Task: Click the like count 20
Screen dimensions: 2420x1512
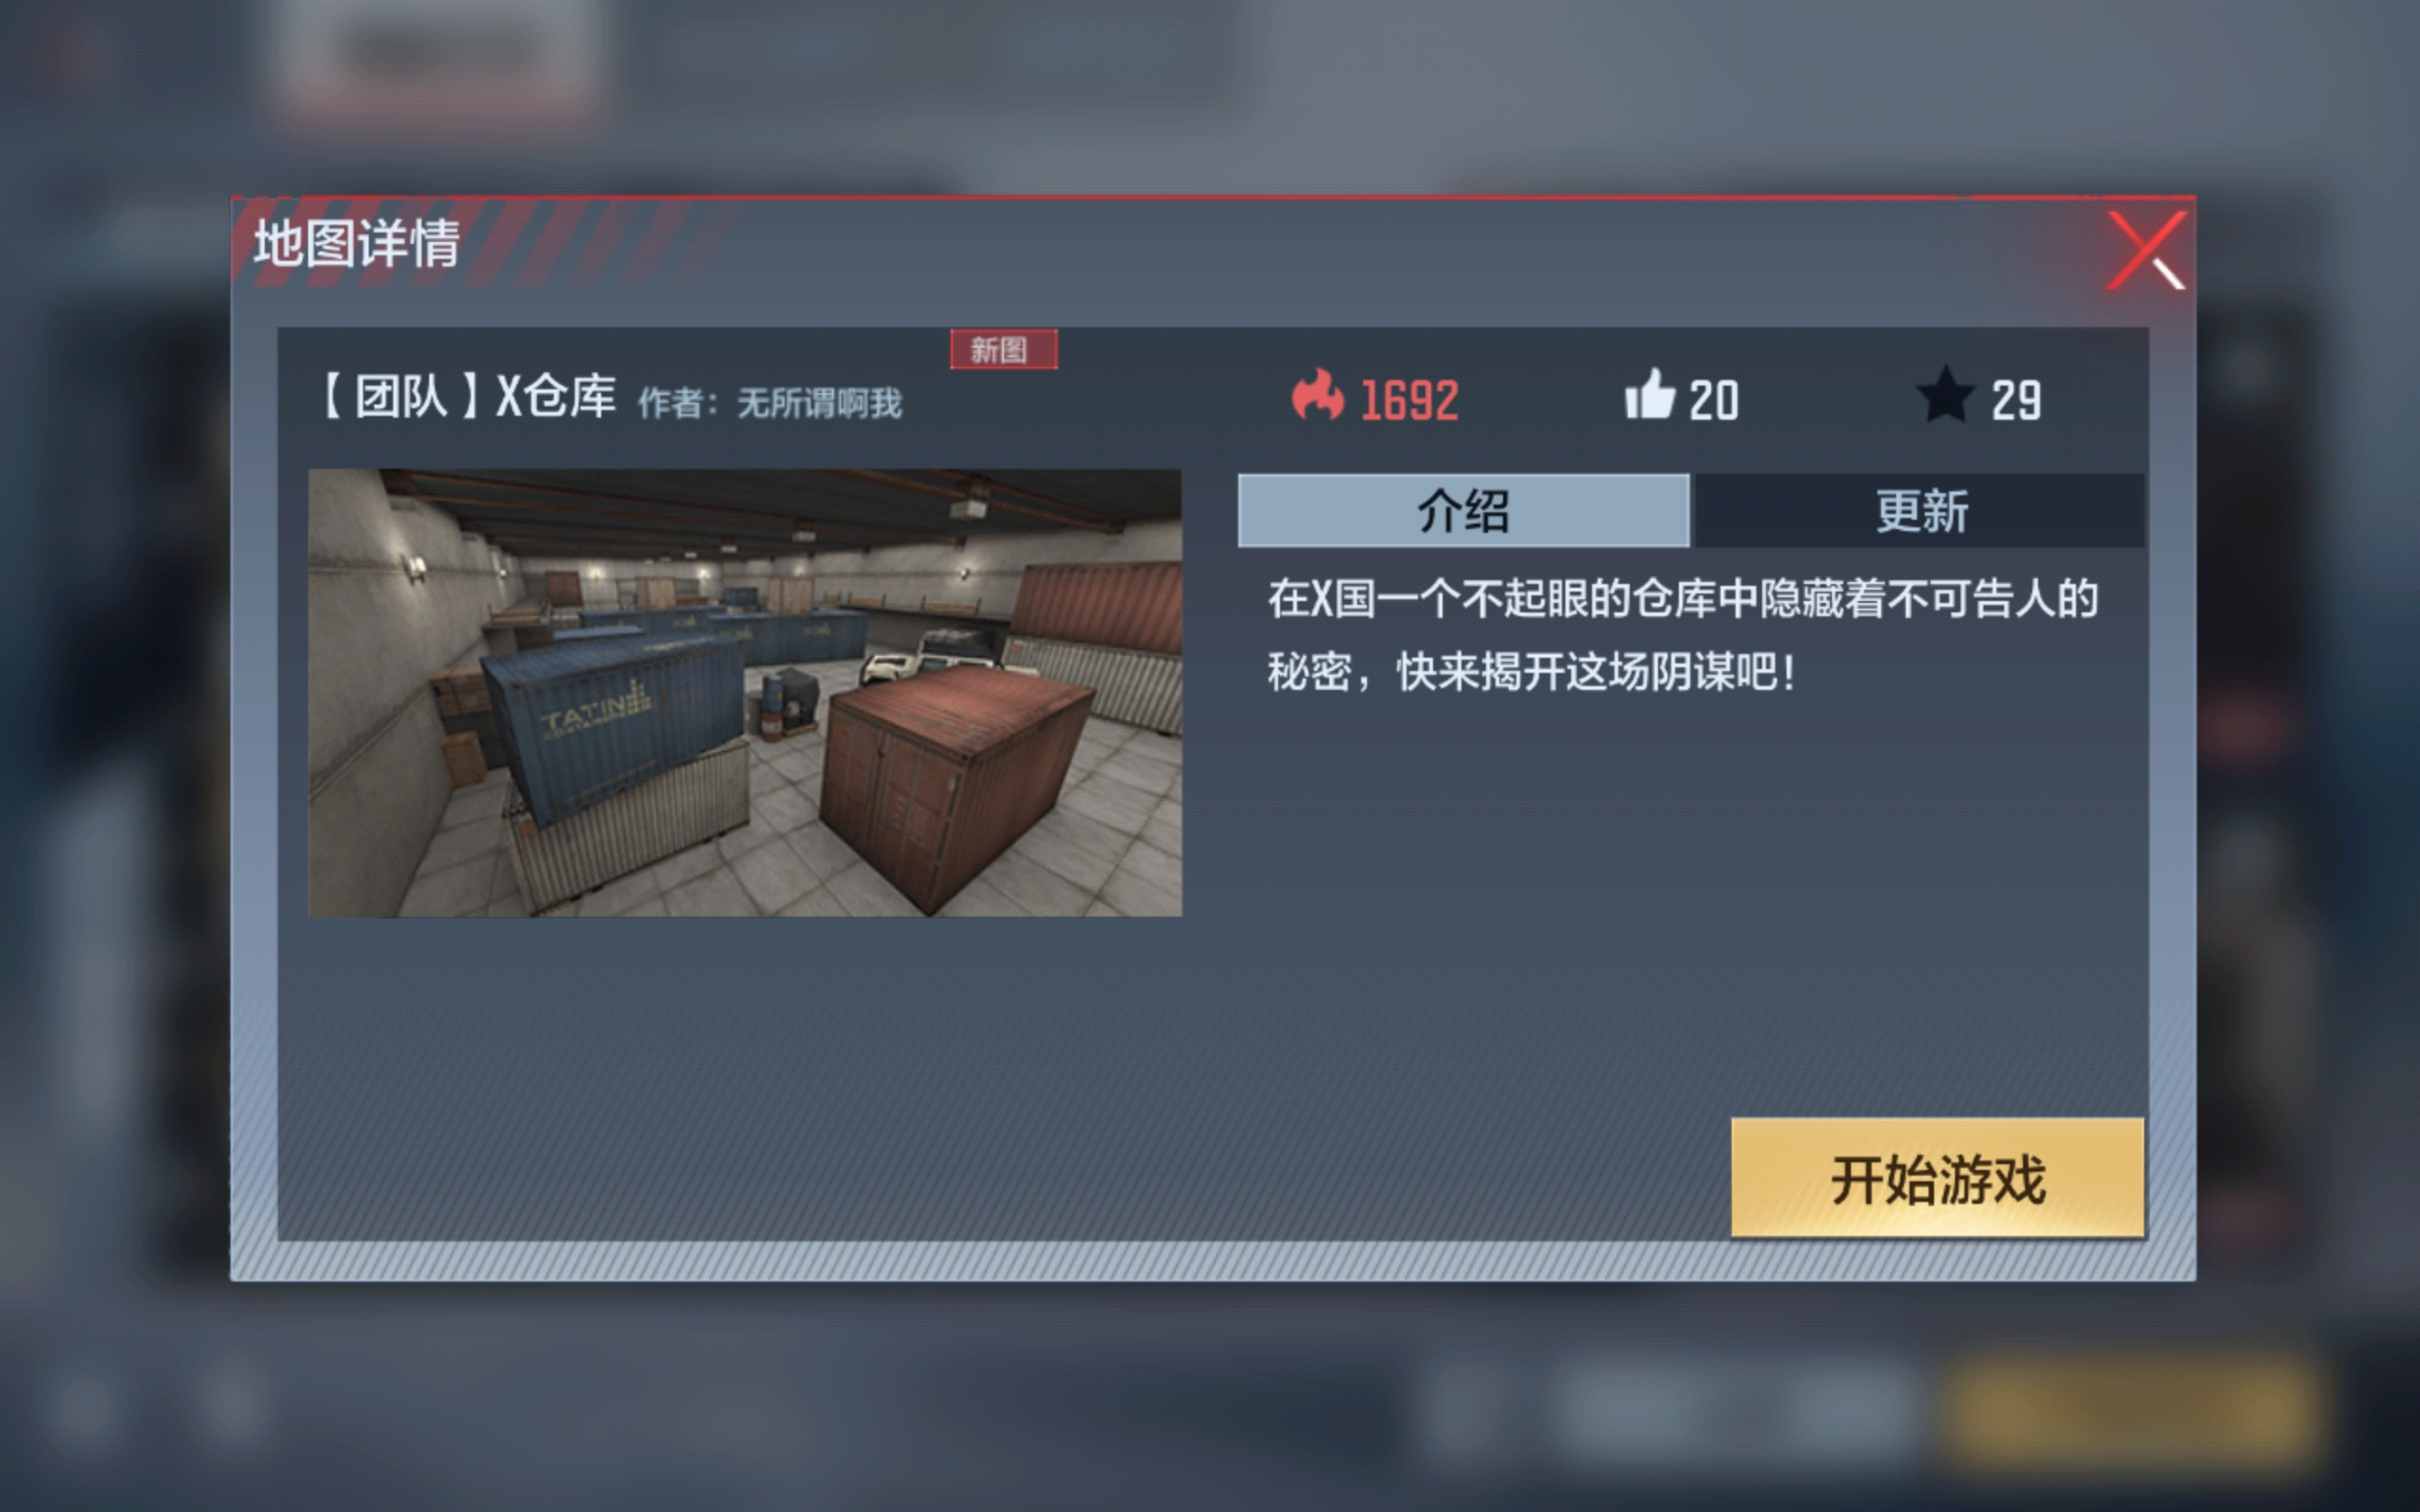Action: (x=1714, y=401)
